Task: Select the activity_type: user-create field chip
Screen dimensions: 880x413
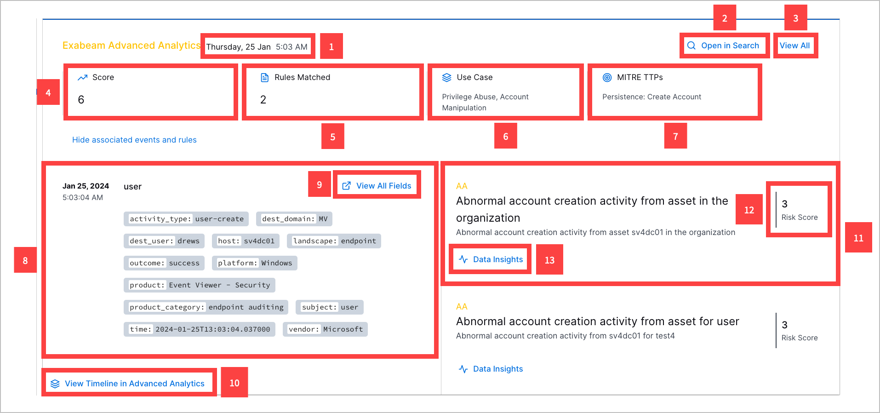Action: click(x=186, y=219)
